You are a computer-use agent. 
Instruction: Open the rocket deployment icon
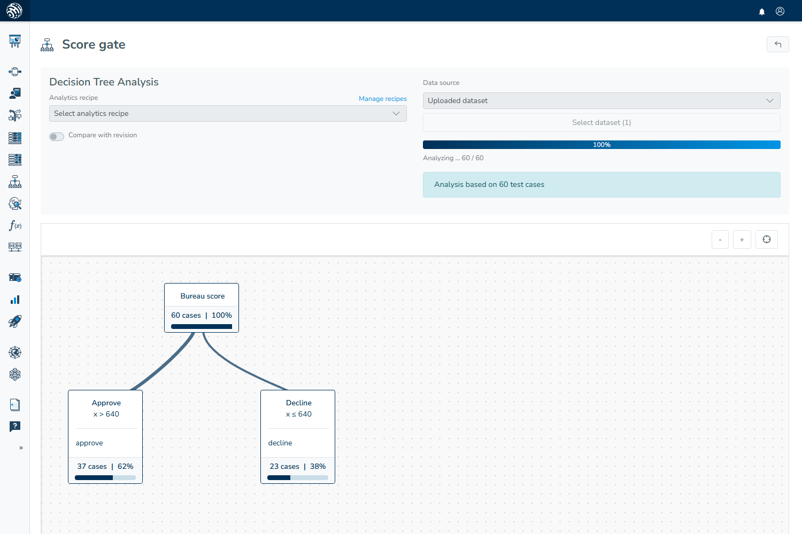(15, 321)
